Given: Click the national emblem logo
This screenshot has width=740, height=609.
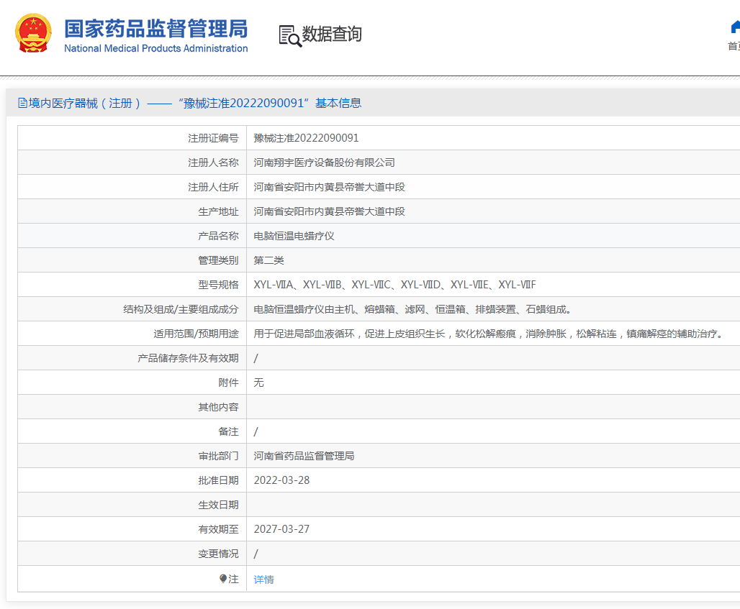Looking at the screenshot, I should (x=33, y=33).
